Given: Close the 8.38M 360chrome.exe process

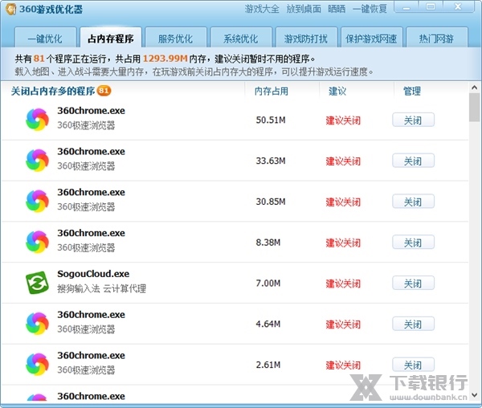Looking at the screenshot, I should tap(413, 243).
